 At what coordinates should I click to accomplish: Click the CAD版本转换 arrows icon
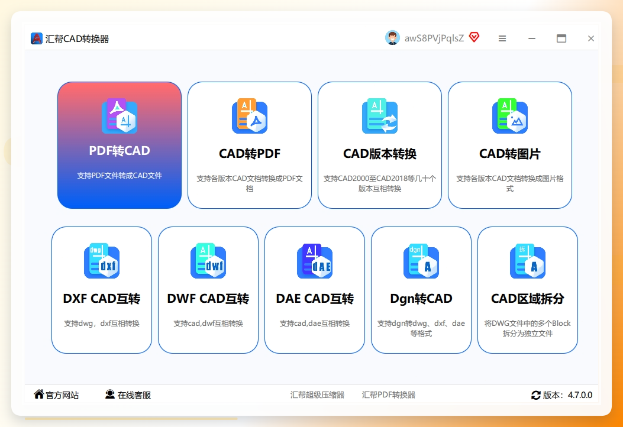[380, 116]
